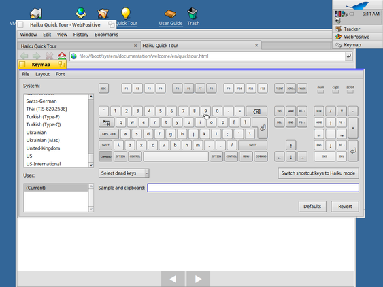
Task: Click the Right arrow key in the arrow cluster
Action: tap(302, 156)
